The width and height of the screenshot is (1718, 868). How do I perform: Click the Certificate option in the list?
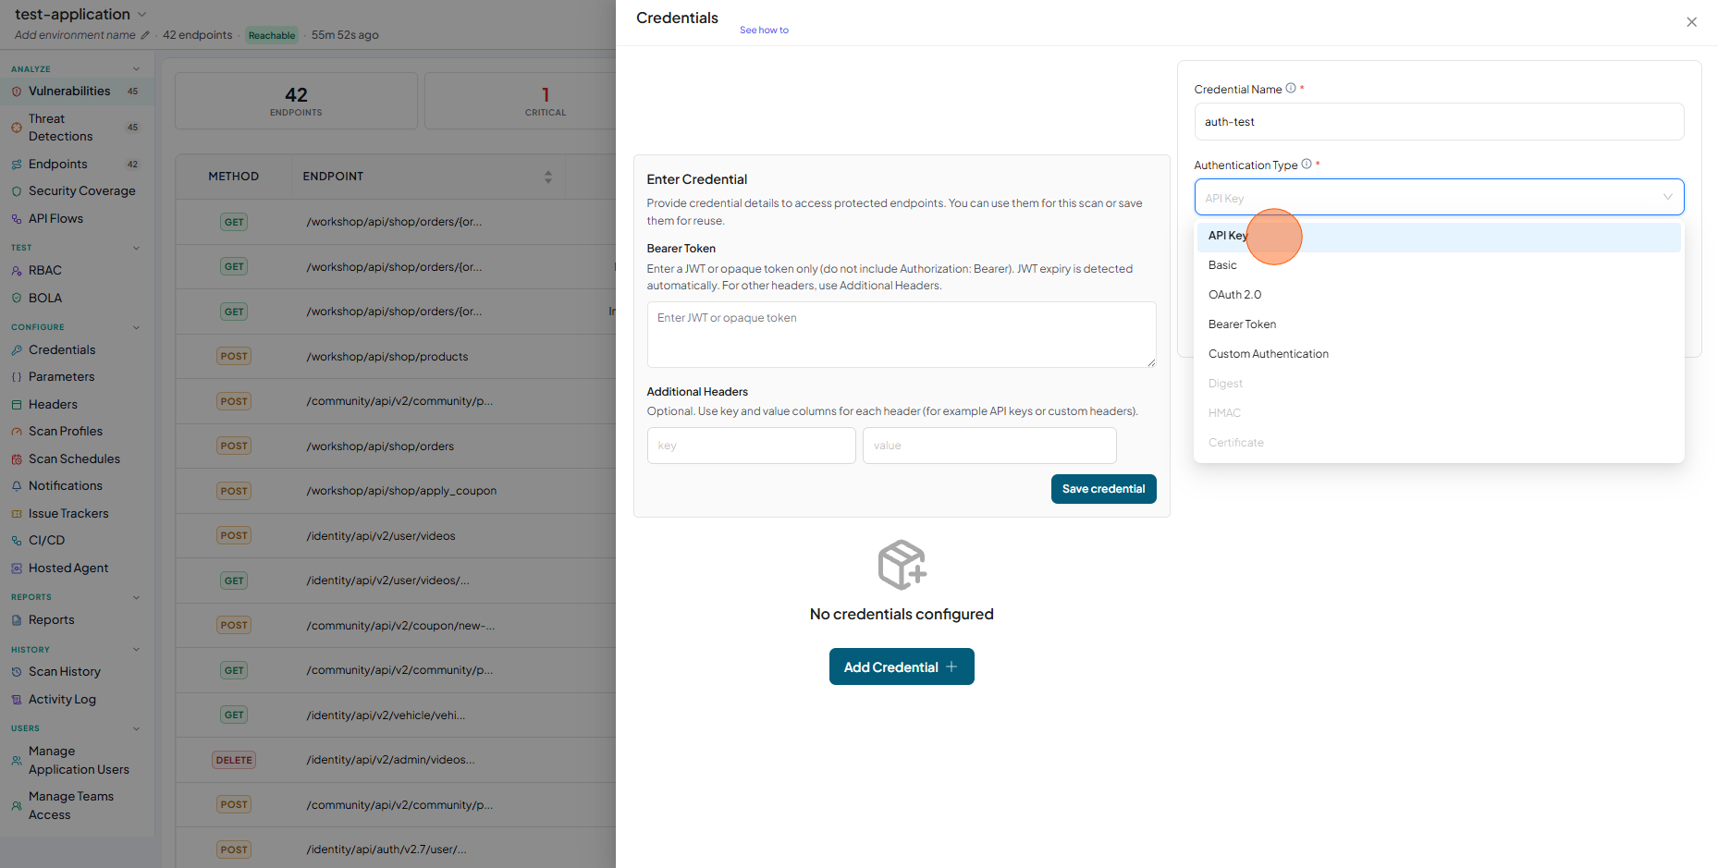tap(1439, 443)
